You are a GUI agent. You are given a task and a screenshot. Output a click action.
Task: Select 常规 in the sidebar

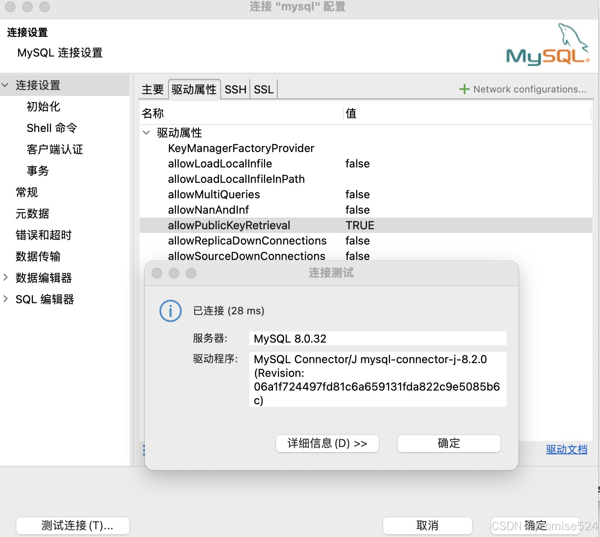[x=27, y=192]
